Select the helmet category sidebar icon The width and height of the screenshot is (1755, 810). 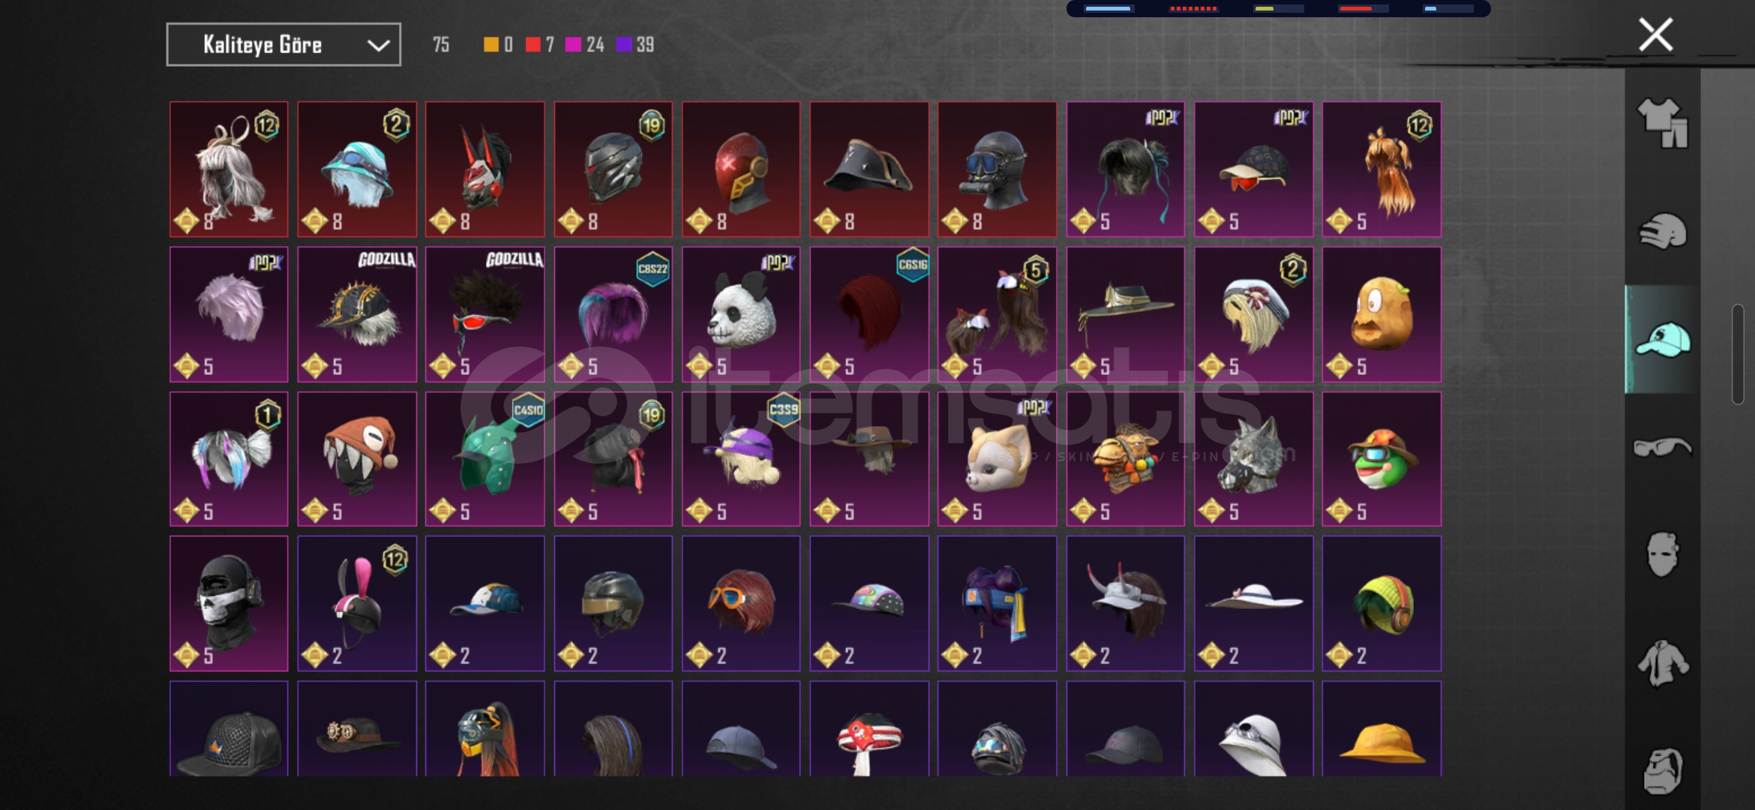click(1662, 231)
